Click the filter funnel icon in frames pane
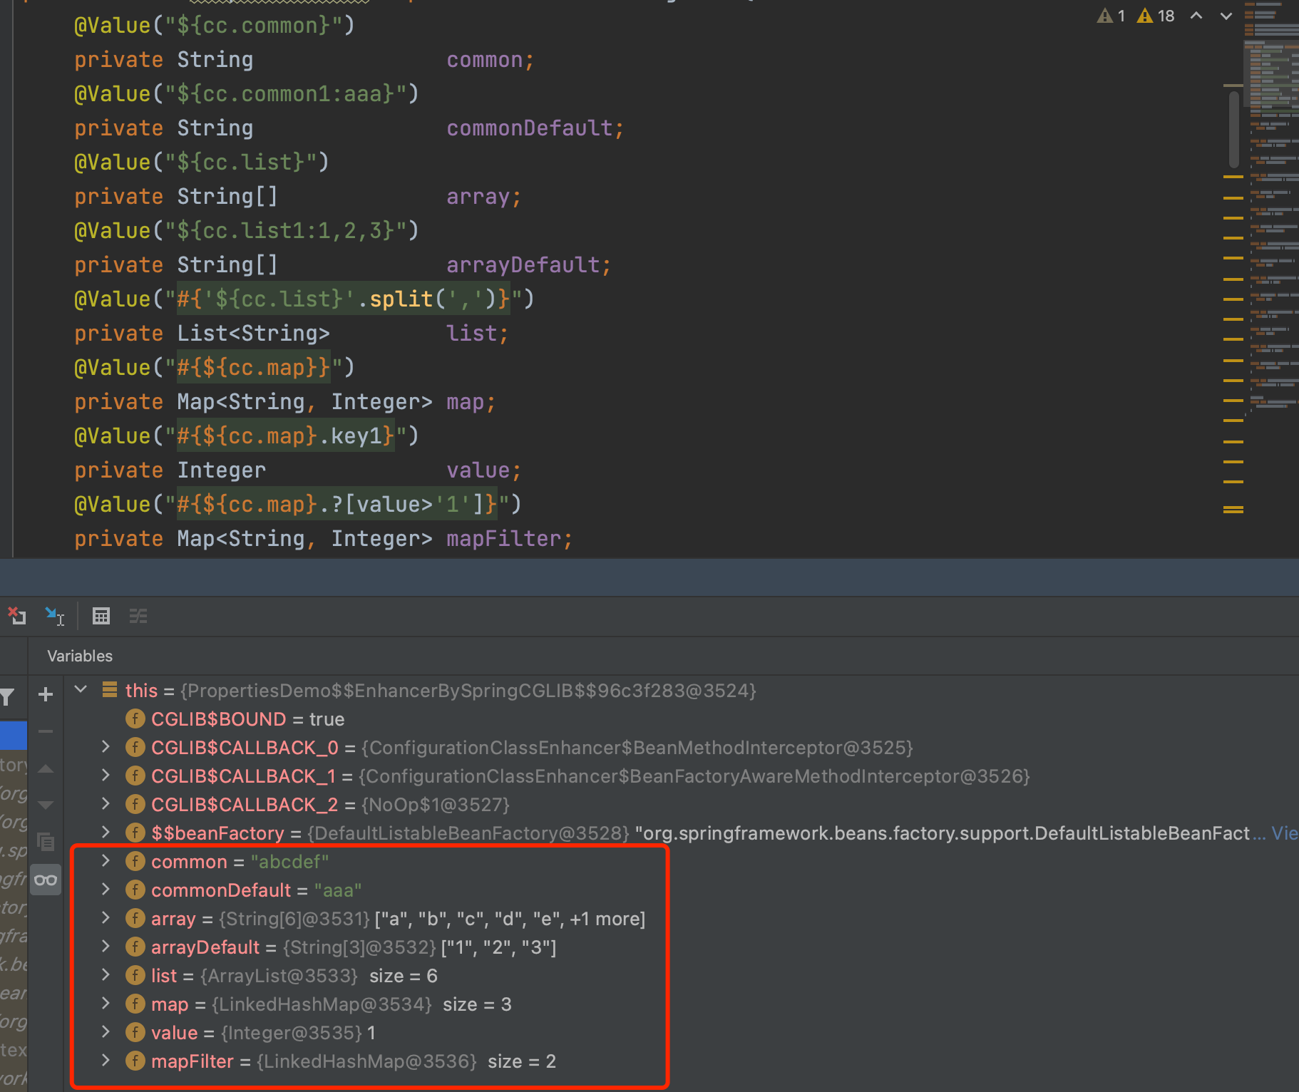Screen dimensions: 1299x1092 (7, 696)
